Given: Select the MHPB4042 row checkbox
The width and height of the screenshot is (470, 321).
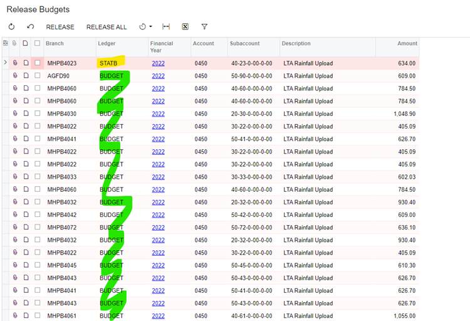Looking at the screenshot, I should [x=37, y=214].
